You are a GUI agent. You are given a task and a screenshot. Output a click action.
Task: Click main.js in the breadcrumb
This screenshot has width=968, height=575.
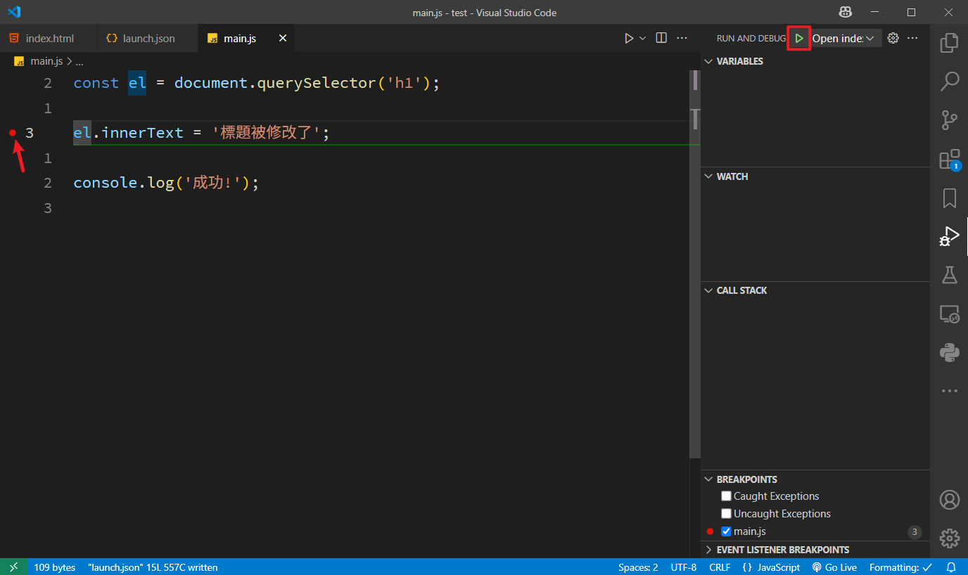coord(46,61)
